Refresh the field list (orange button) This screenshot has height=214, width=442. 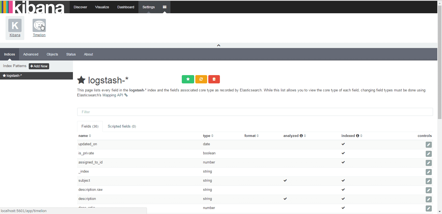[x=201, y=79]
